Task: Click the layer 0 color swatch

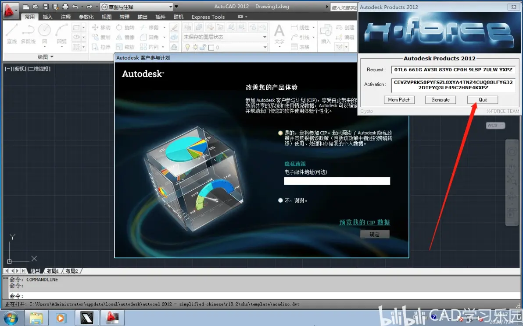Action: [211, 48]
